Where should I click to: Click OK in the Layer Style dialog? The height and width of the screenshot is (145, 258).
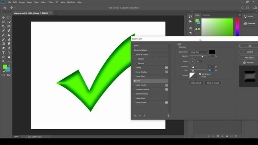250,46
